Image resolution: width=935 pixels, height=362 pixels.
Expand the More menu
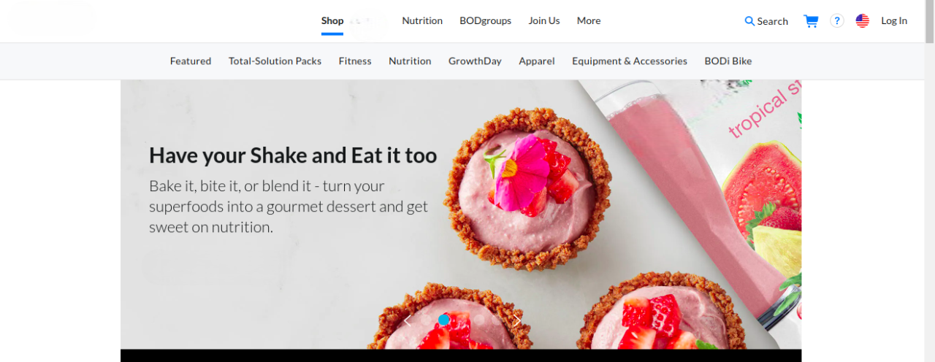click(589, 20)
